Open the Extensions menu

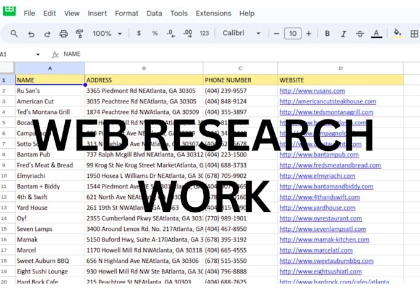pos(214,14)
